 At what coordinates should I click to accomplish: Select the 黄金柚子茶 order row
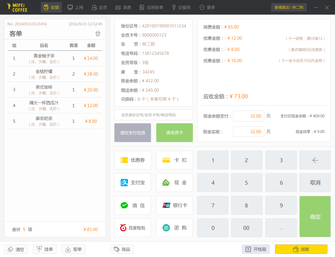click(55, 59)
